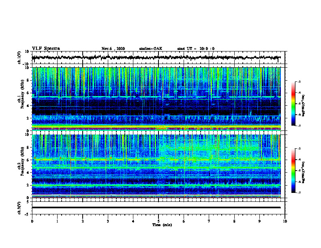Click the "-5" tick on the ch.3(V) axis
The height and width of the screenshot is (248, 321).
click(x=28, y=214)
